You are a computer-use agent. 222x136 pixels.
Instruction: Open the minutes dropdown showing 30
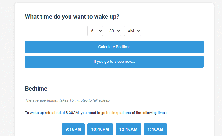113,31
